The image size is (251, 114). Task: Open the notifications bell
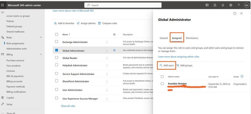click(x=223, y=5)
